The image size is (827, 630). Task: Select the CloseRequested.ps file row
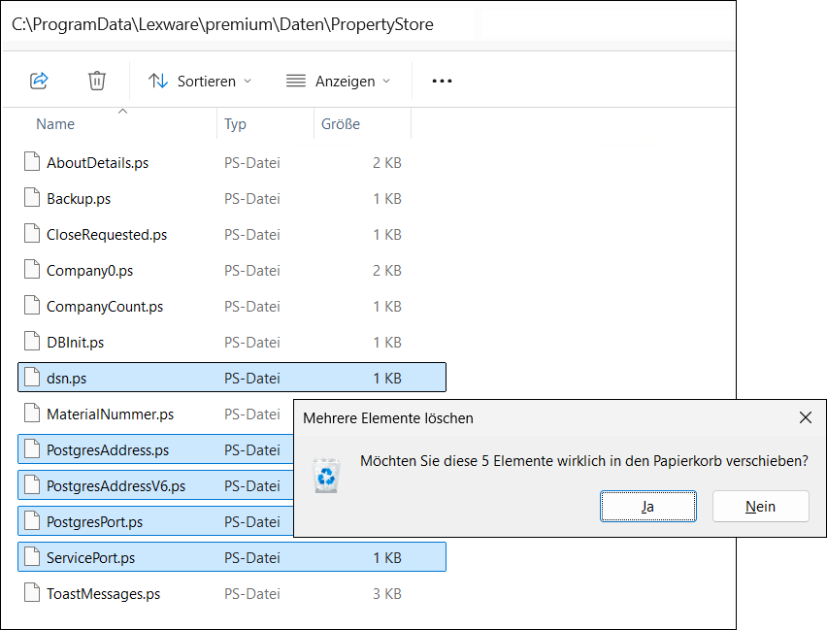(107, 234)
